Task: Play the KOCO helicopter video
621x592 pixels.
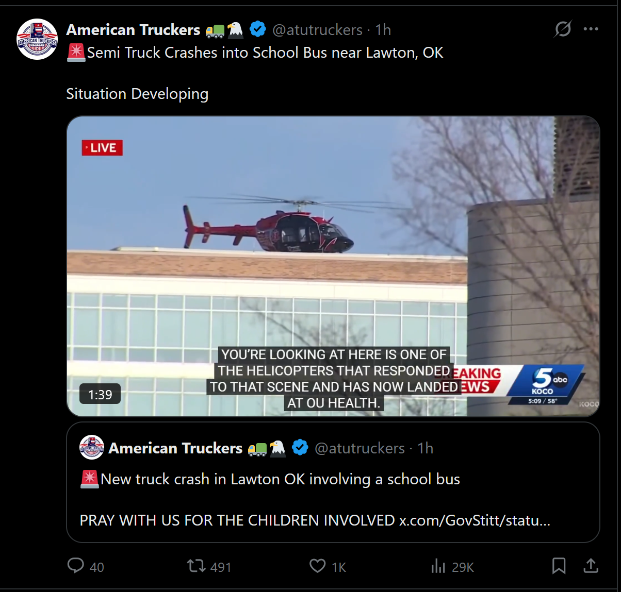Action: (x=333, y=266)
